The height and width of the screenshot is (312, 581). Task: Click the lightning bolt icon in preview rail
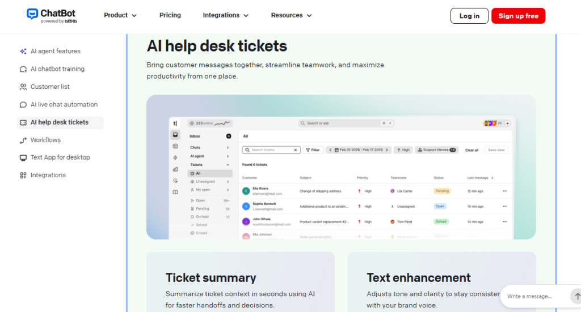[x=175, y=158]
